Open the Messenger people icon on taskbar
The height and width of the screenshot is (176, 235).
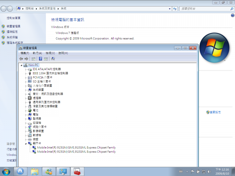[x=49, y=172]
